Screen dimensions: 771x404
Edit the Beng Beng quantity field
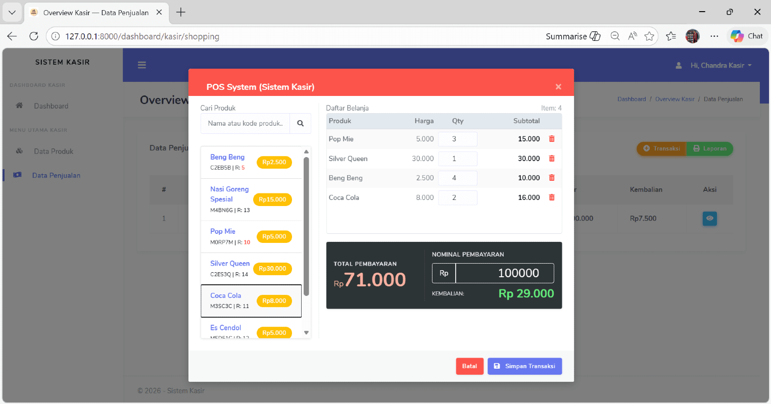[458, 178]
